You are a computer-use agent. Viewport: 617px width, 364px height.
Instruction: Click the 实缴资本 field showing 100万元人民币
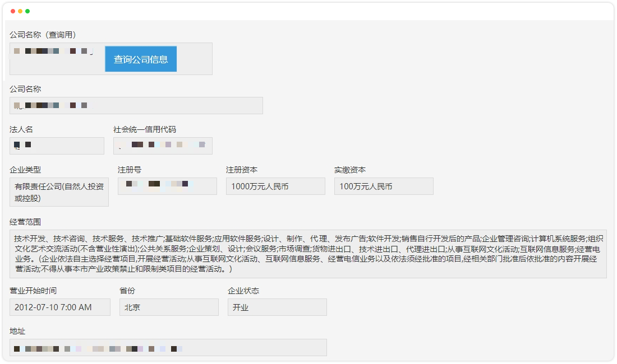click(x=384, y=186)
